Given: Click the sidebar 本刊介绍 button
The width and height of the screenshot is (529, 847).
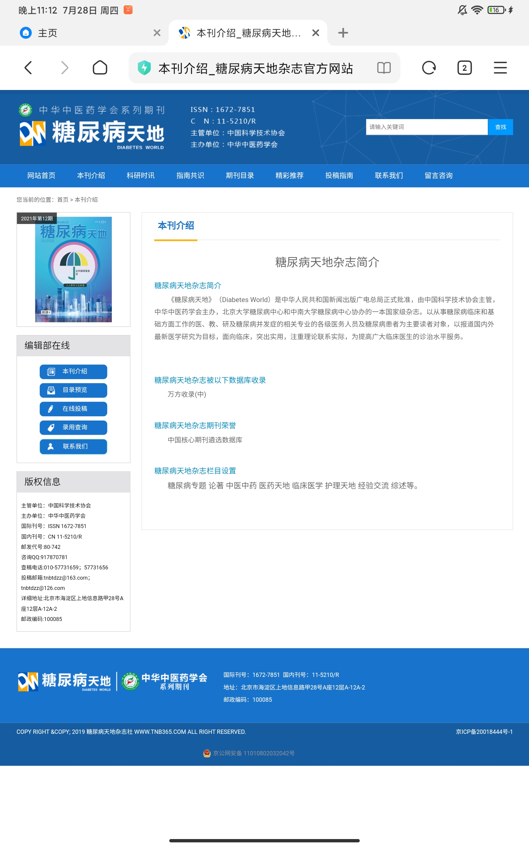Looking at the screenshot, I should tap(73, 371).
